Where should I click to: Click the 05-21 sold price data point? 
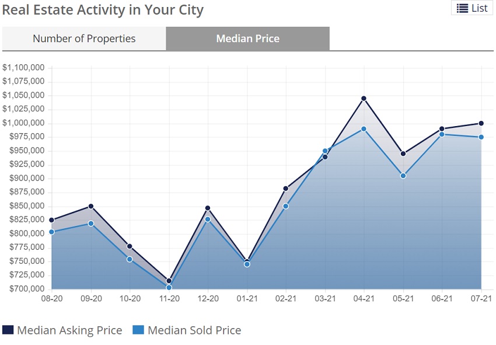coord(403,176)
